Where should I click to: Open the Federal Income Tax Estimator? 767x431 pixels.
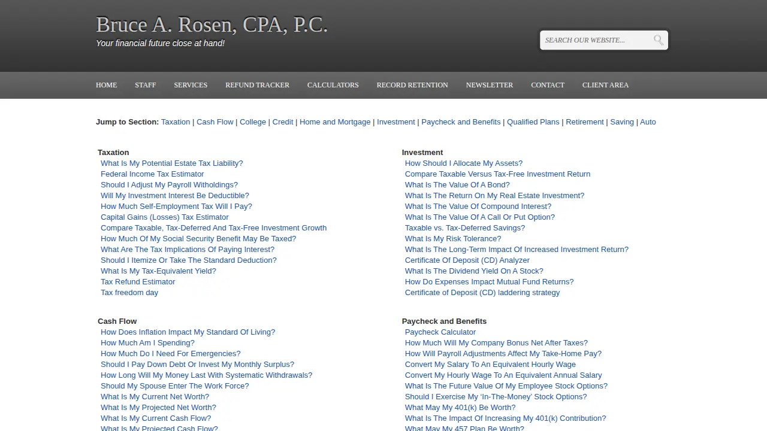point(152,174)
